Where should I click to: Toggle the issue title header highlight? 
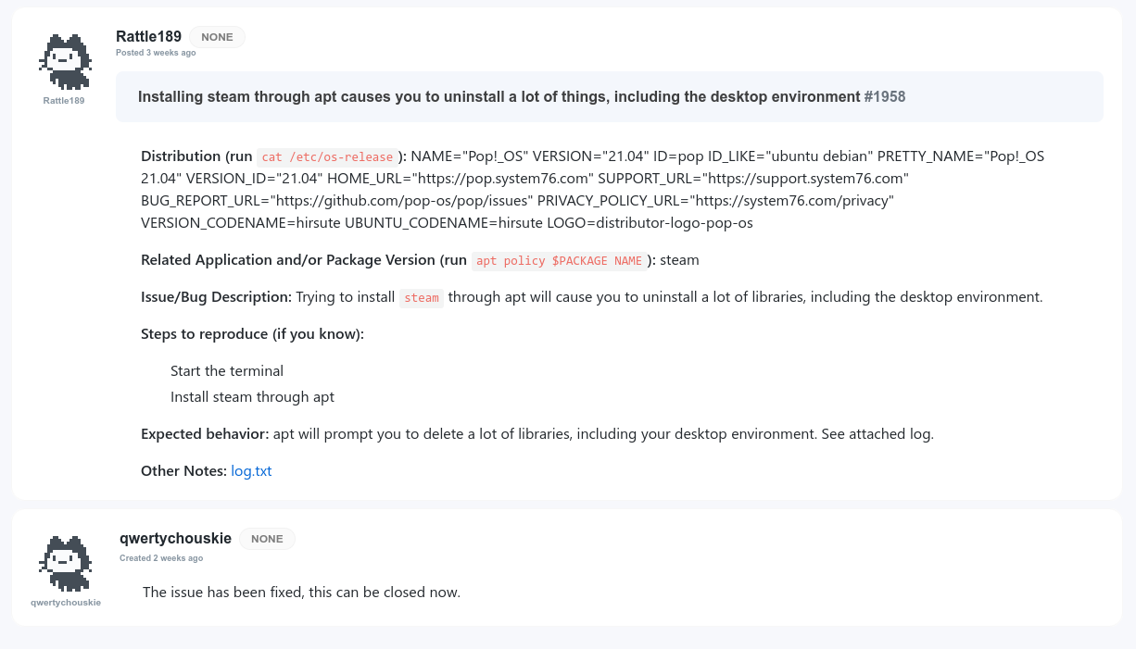coord(609,96)
